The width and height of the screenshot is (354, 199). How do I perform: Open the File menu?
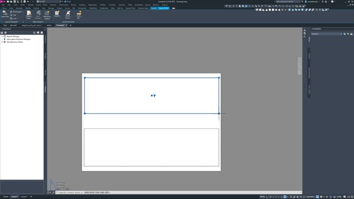coord(3,5)
